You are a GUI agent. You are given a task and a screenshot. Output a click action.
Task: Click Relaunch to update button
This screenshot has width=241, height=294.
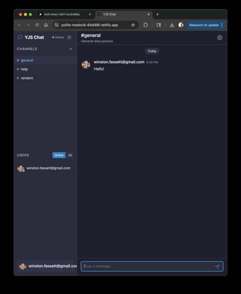click(204, 25)
